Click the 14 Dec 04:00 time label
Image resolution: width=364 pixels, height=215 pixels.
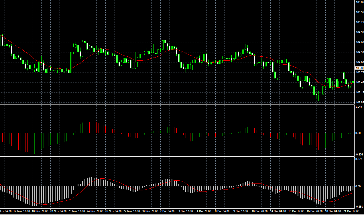click(279, 212)
